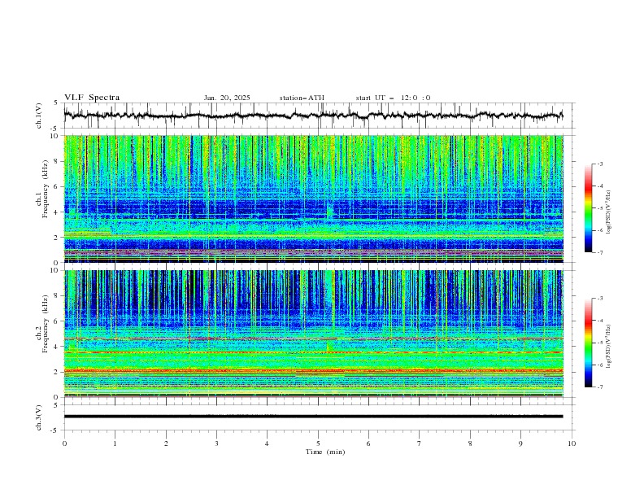
Task: Click tick "10" on the Time axis
Action: (572, 443)
